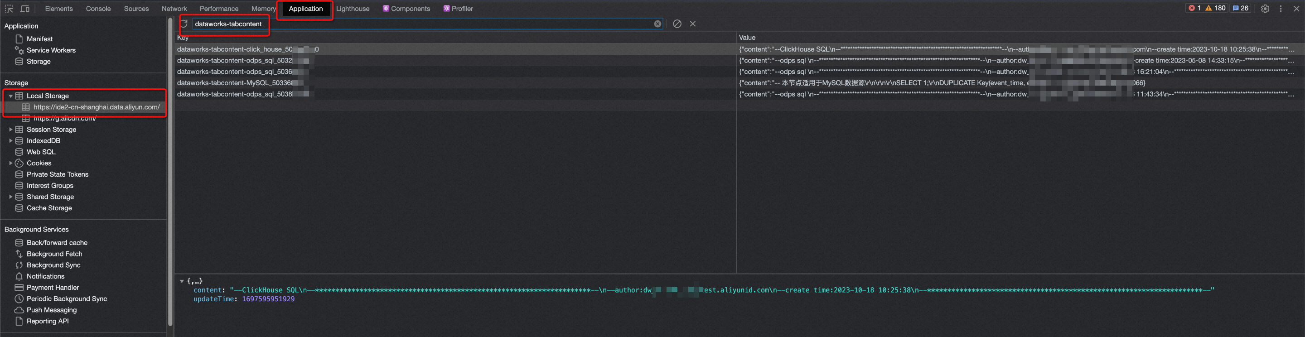Select Reporting API
This screenshot has height=337, width=1305.
coord(48,321)
